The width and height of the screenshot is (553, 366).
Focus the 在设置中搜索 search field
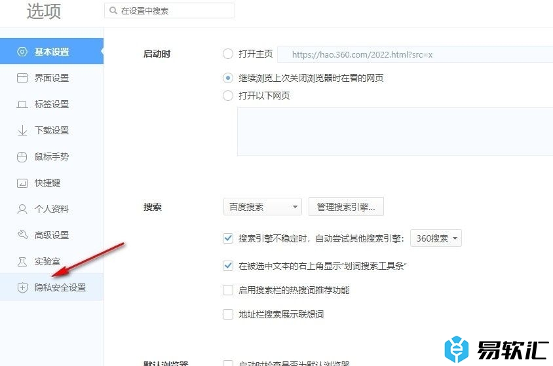pyautogui.click(x=170, y=10)
